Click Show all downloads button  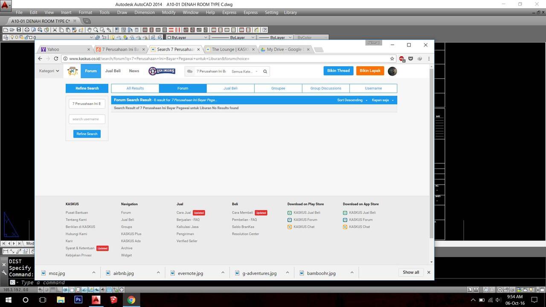point(411,272)
